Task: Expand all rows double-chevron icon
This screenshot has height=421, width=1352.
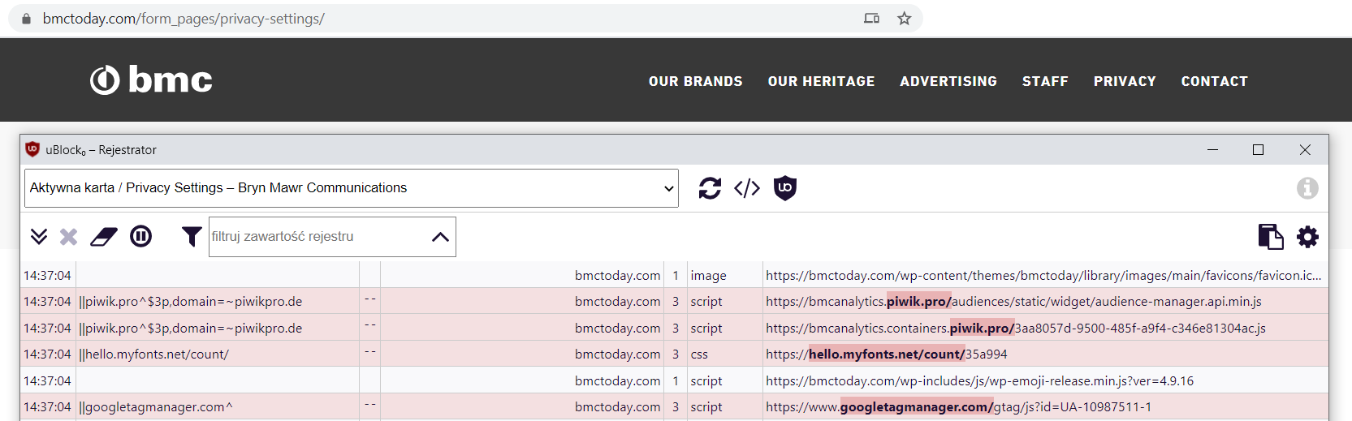Action: pyautogui.click(x=39, y=237)
